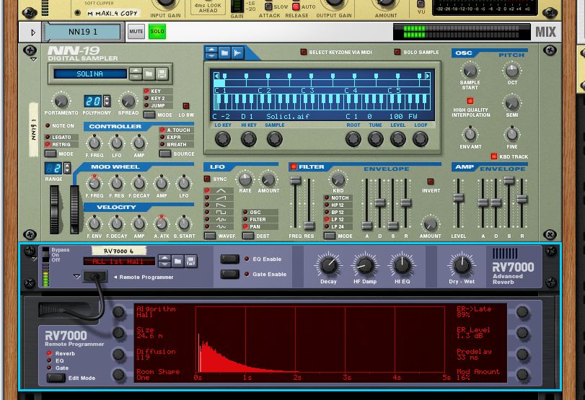Set RV7000 Bypass/On/Off switch
Image resolution: width=585 pixels, height=400 pixels.
45,254
